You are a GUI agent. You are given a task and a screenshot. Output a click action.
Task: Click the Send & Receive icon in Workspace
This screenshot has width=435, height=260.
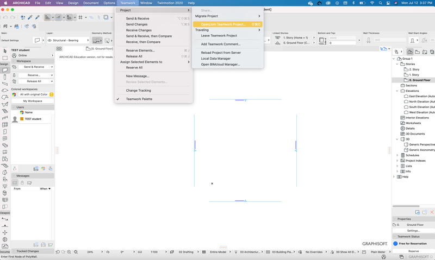pos(14,67)
